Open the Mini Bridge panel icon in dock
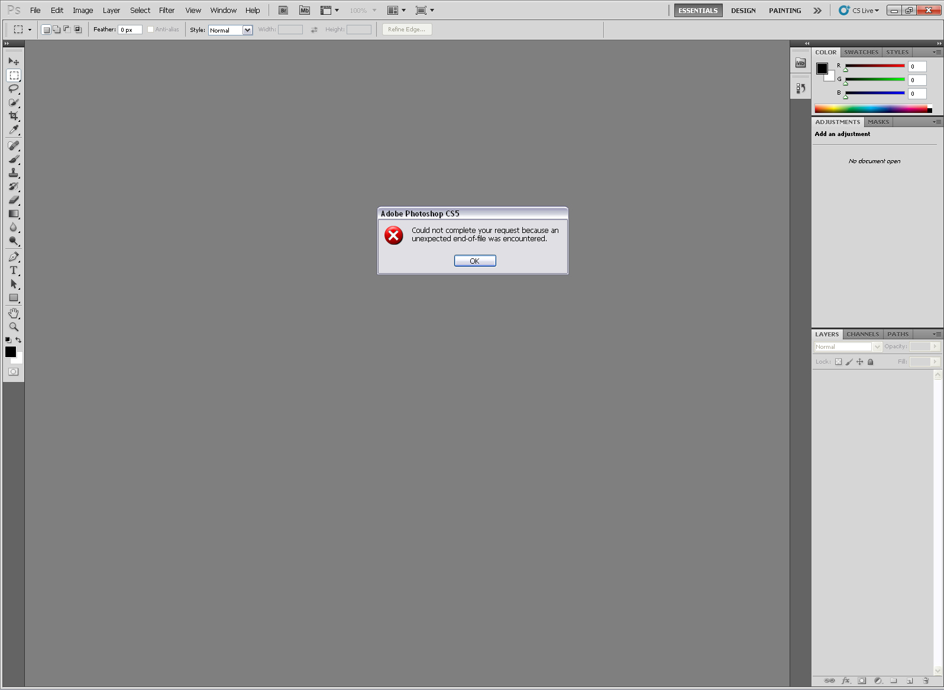This screenshot has height=690, width=944. [x=800, y=63]
